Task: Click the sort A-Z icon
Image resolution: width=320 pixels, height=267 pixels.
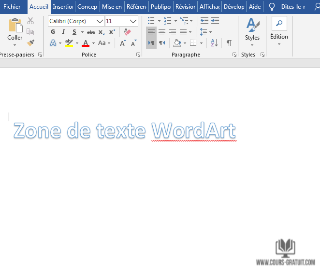Action: [x=215, y=43]
